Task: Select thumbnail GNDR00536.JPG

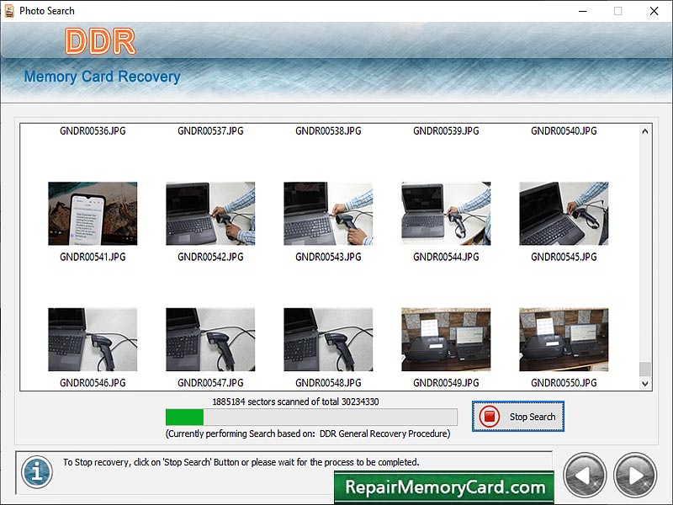Action: 93,213
